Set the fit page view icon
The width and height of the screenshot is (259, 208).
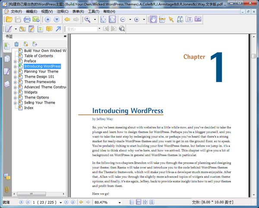coord(103,19)
